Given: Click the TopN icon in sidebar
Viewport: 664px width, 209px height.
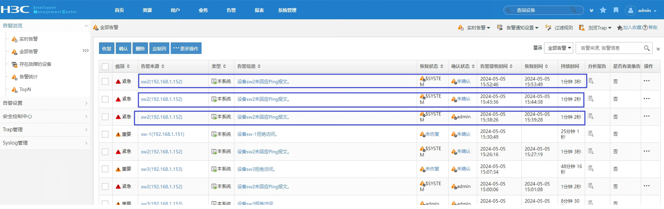Looking at the screenshot, I should [14, 90].
